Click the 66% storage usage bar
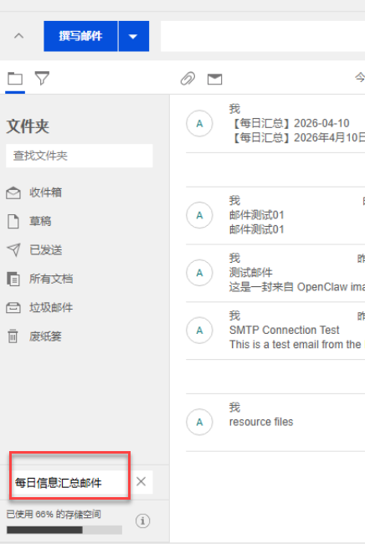365x544 pixels. point(64,530)
